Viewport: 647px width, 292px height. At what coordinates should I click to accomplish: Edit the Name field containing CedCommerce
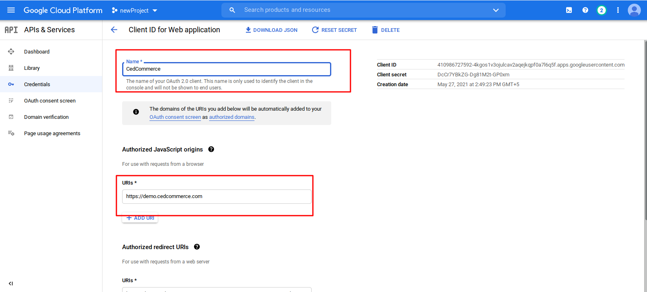tap(227, 69)
